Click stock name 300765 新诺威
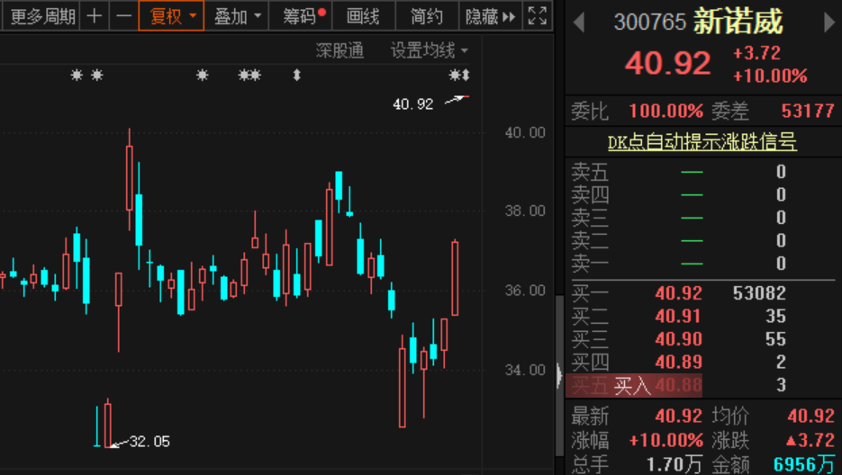 pyautogui.click(x=698, y=22)
